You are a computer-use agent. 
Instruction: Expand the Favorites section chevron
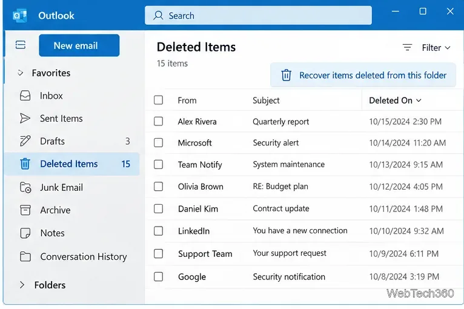pyautogui.click(x=20, y=73)
